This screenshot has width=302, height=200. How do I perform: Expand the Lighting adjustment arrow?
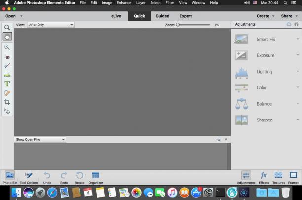(x=298, y=71)
